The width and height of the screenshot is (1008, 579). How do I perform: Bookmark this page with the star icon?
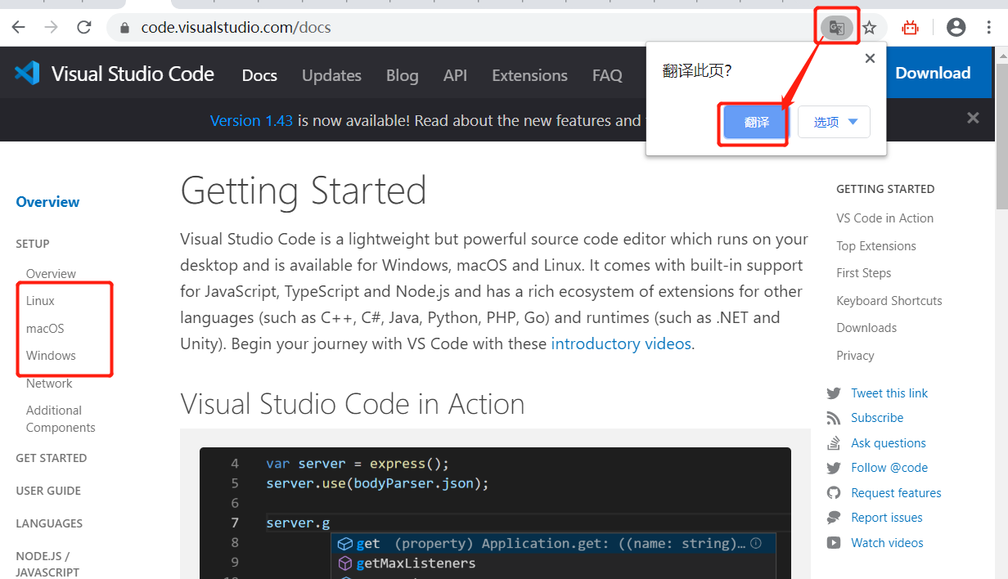coord(870,28)
